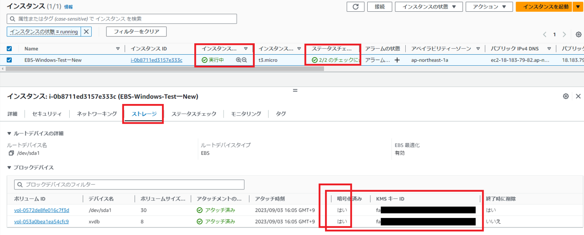Switch to the ネットワーキング tab
Screen dimensions: 584x235
point(97,114)
